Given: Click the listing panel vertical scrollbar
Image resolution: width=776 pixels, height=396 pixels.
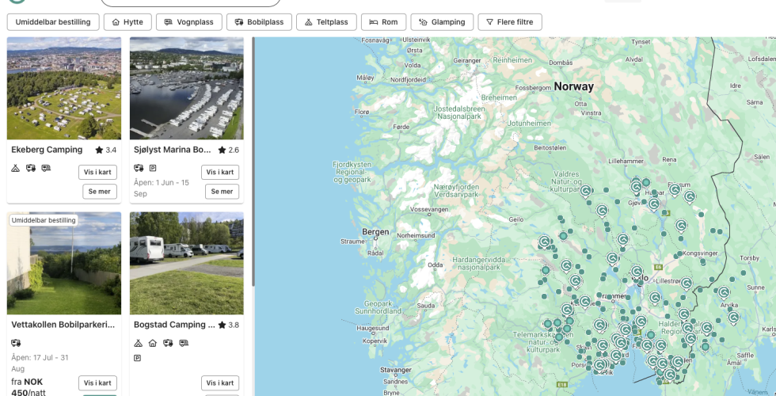Looking at the screenshot, I should 253,158.
